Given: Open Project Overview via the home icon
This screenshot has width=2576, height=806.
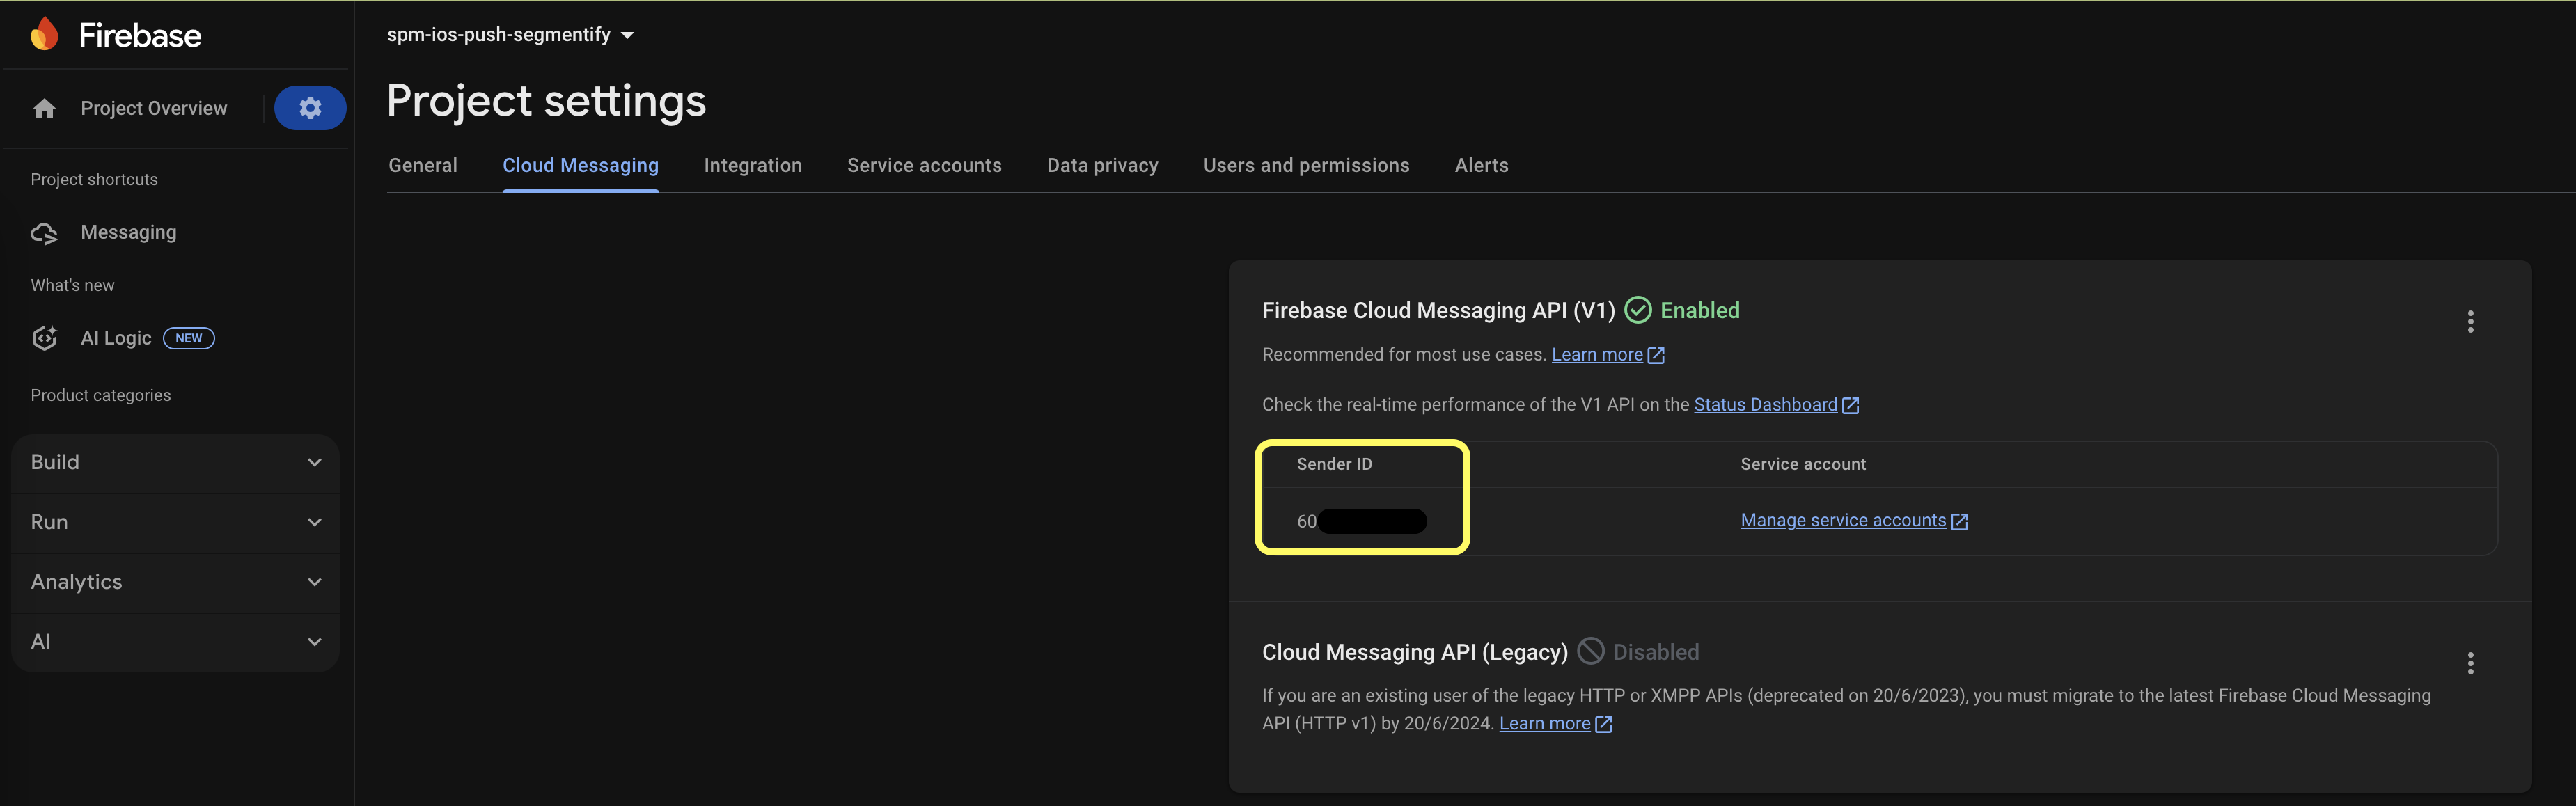Looking at the screenshot, I should [x=44, y=107].
